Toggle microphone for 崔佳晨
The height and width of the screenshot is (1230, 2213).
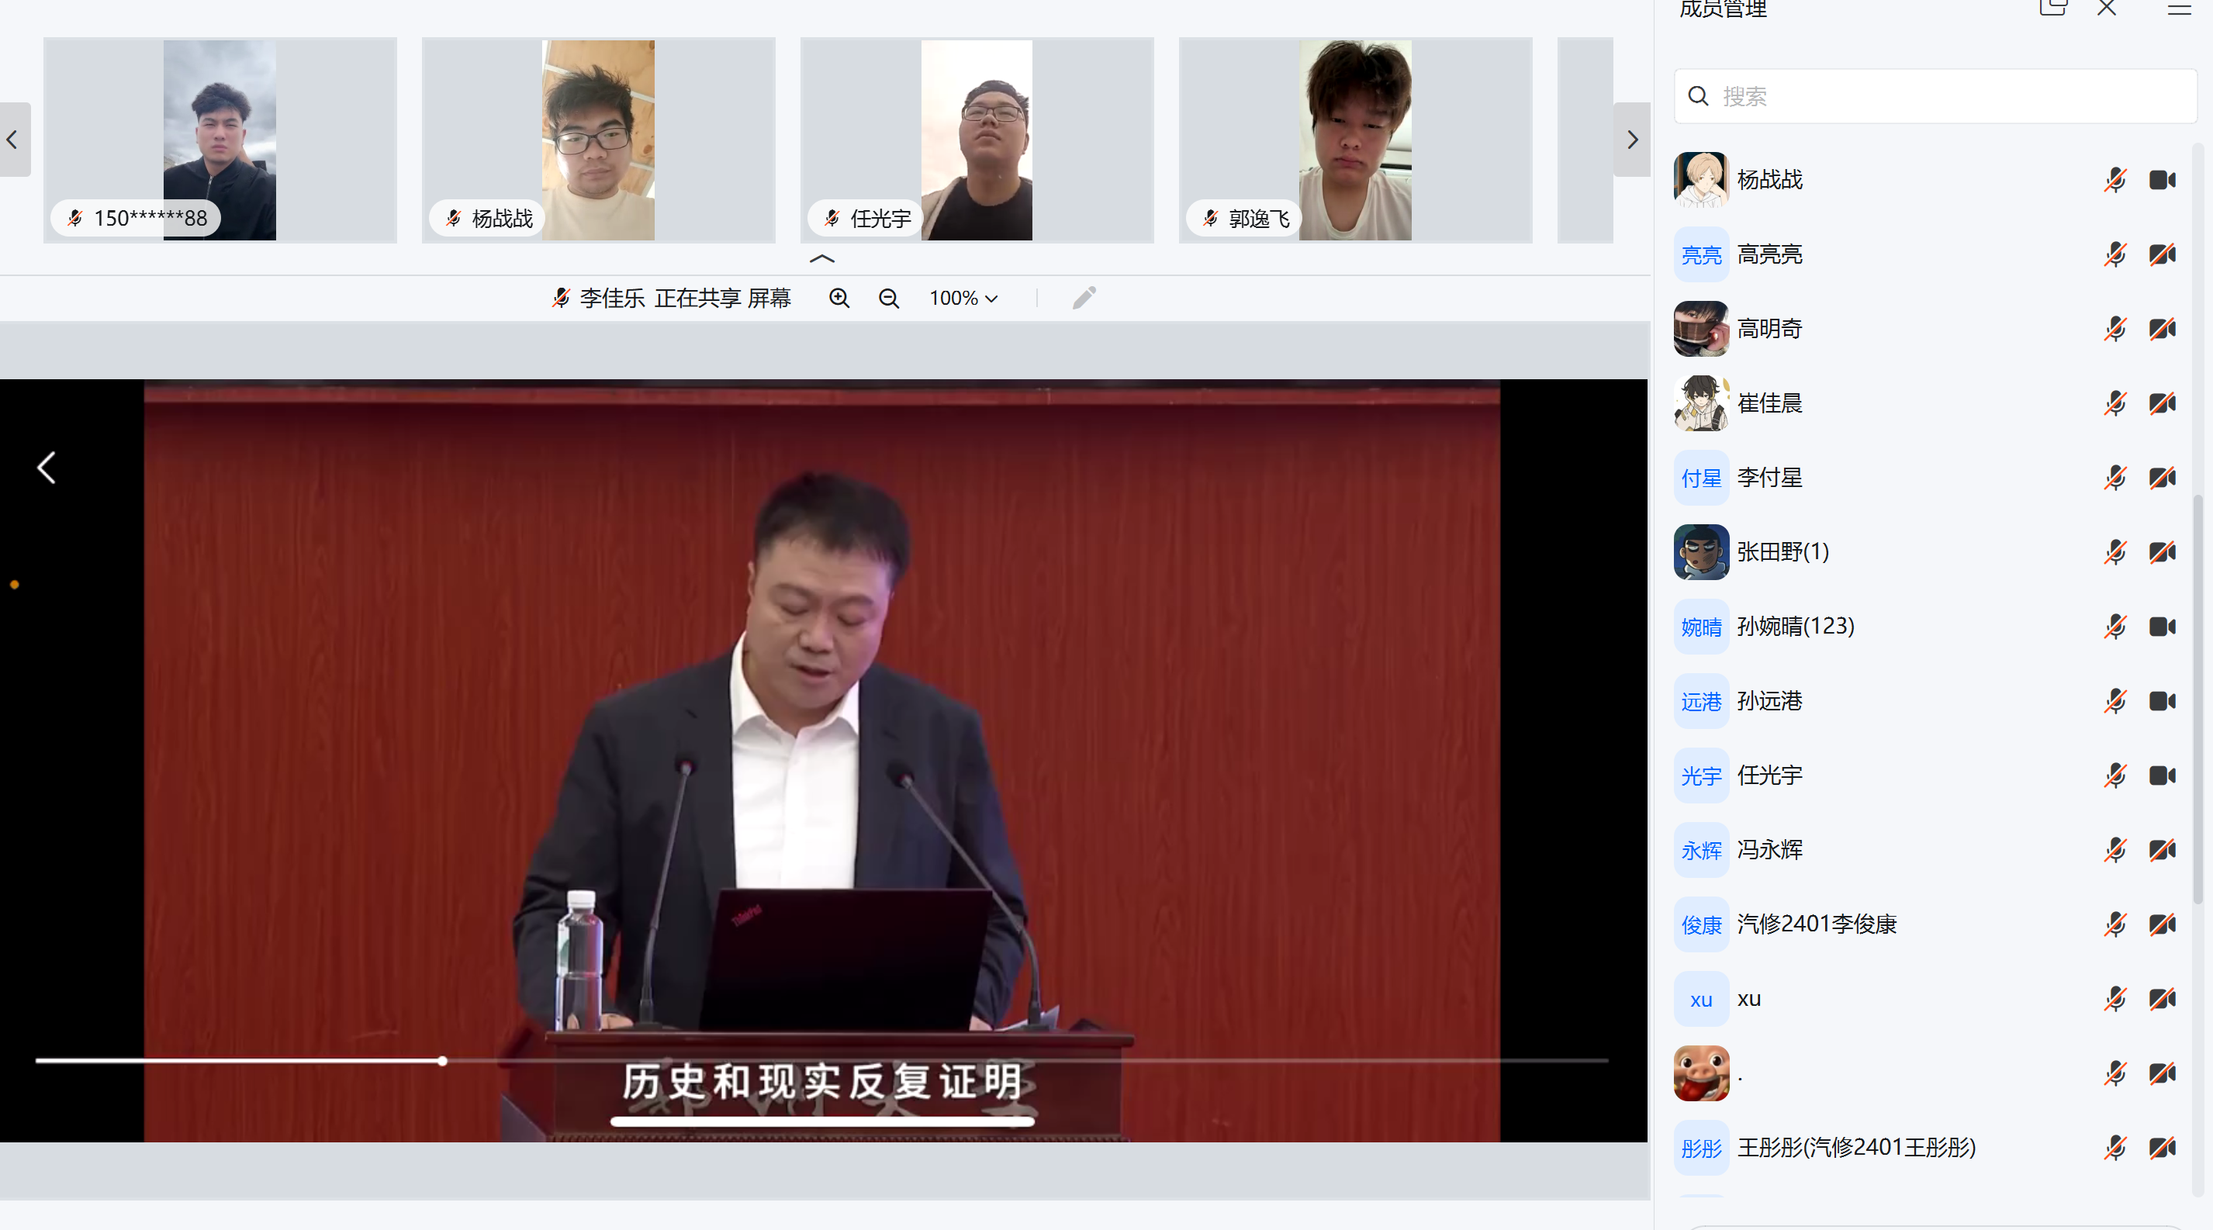coord(2115,403)
